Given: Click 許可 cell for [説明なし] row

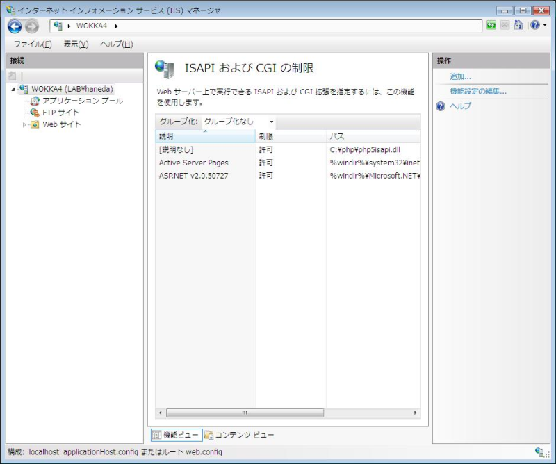Looking at the screenshot, I should point(266,149).
